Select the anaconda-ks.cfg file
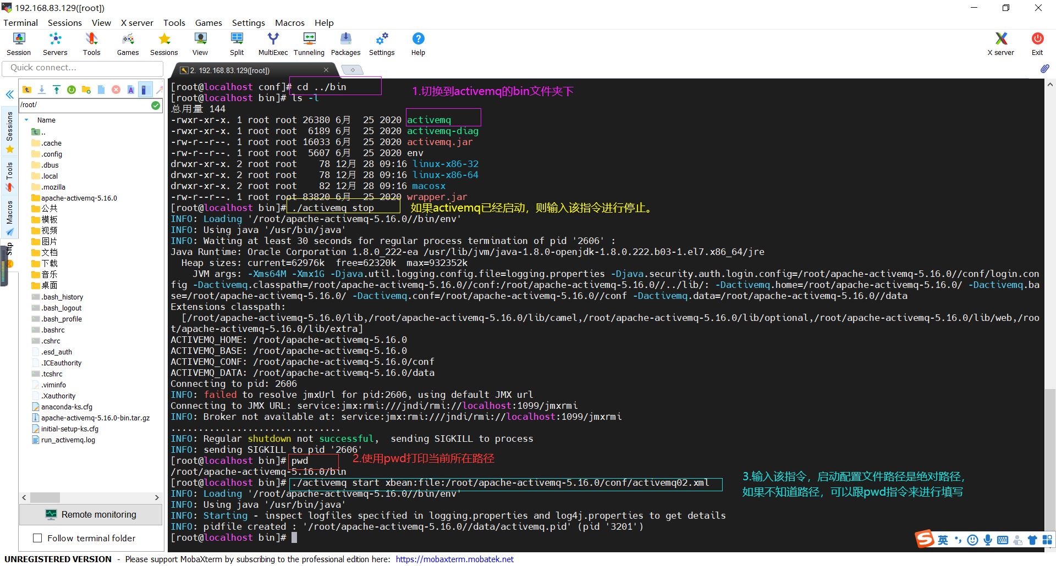 pos(62,407)
